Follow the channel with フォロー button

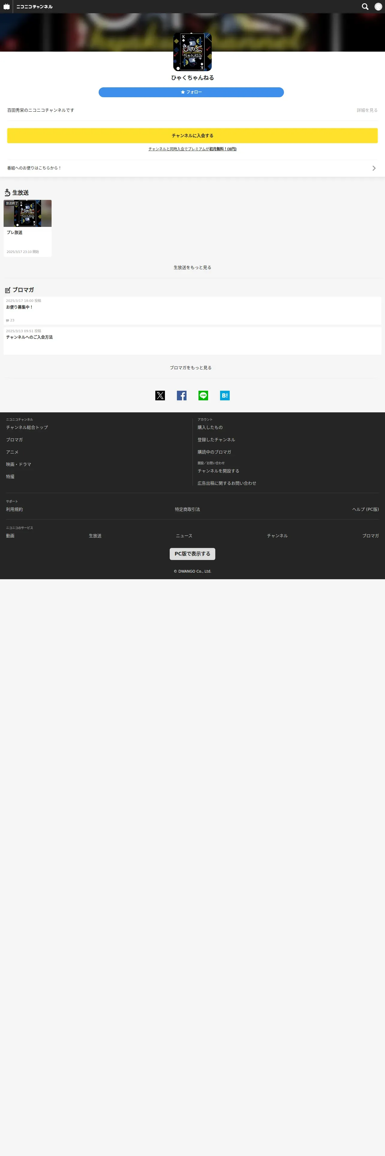tap(191, 92)
